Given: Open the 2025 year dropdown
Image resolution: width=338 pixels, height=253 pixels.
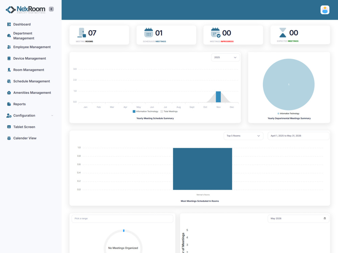Looking at the screenshot, I should (x=225, y=57).
